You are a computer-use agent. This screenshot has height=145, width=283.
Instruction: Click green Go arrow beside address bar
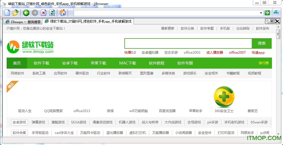267,13
